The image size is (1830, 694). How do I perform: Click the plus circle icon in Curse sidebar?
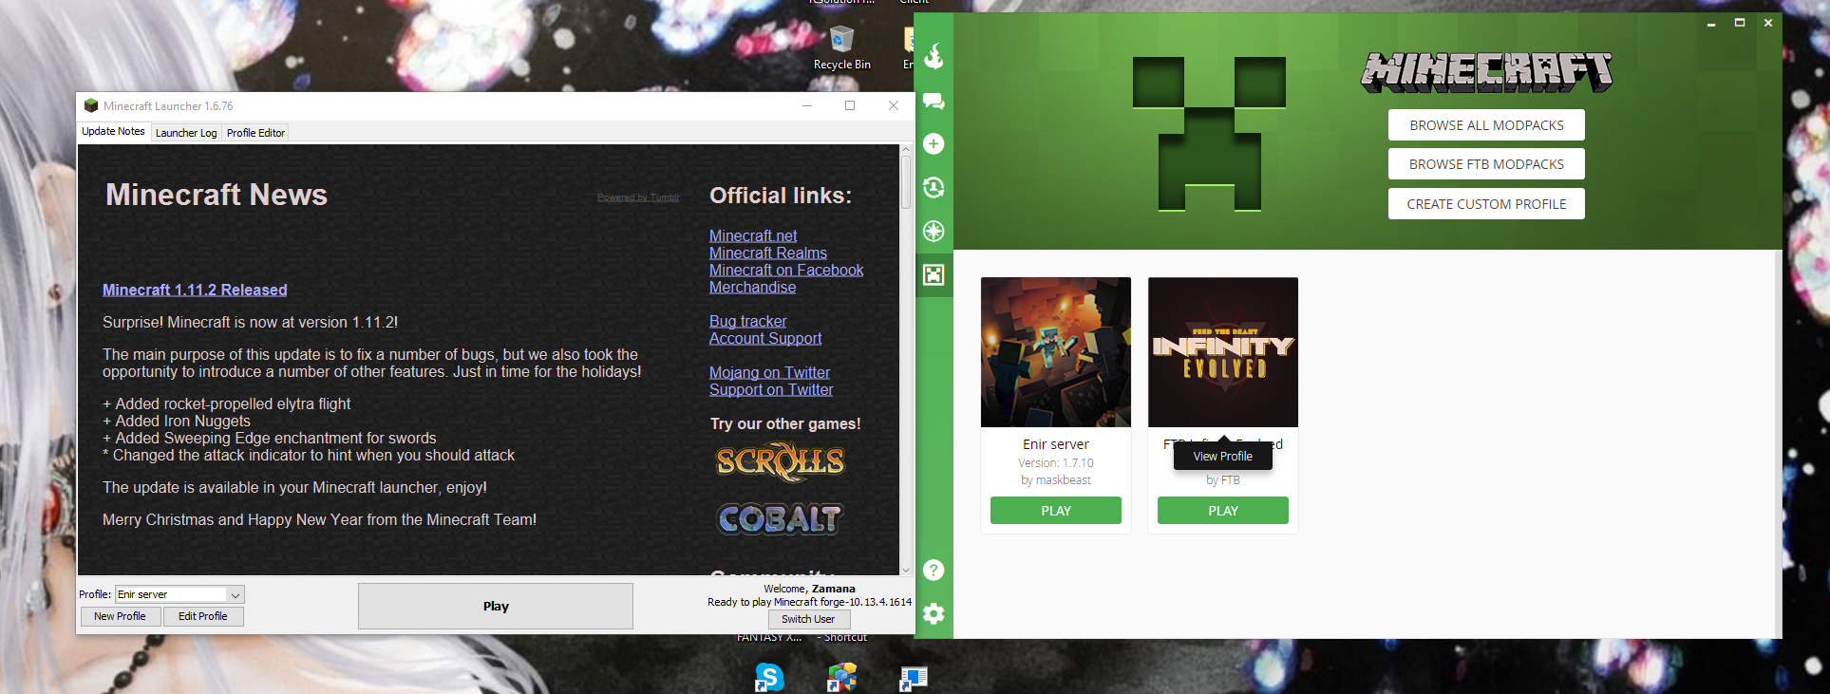[x=934, y=143]
